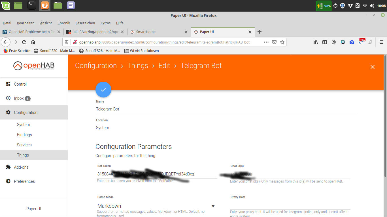Screen dimensions: 387x217
Task: Toggle the Firefox sidebar icon
Action: pyautogui.click(x=325, y=42)
